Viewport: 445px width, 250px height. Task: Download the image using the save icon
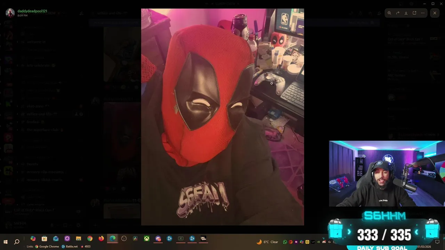(x=406, y=13)
